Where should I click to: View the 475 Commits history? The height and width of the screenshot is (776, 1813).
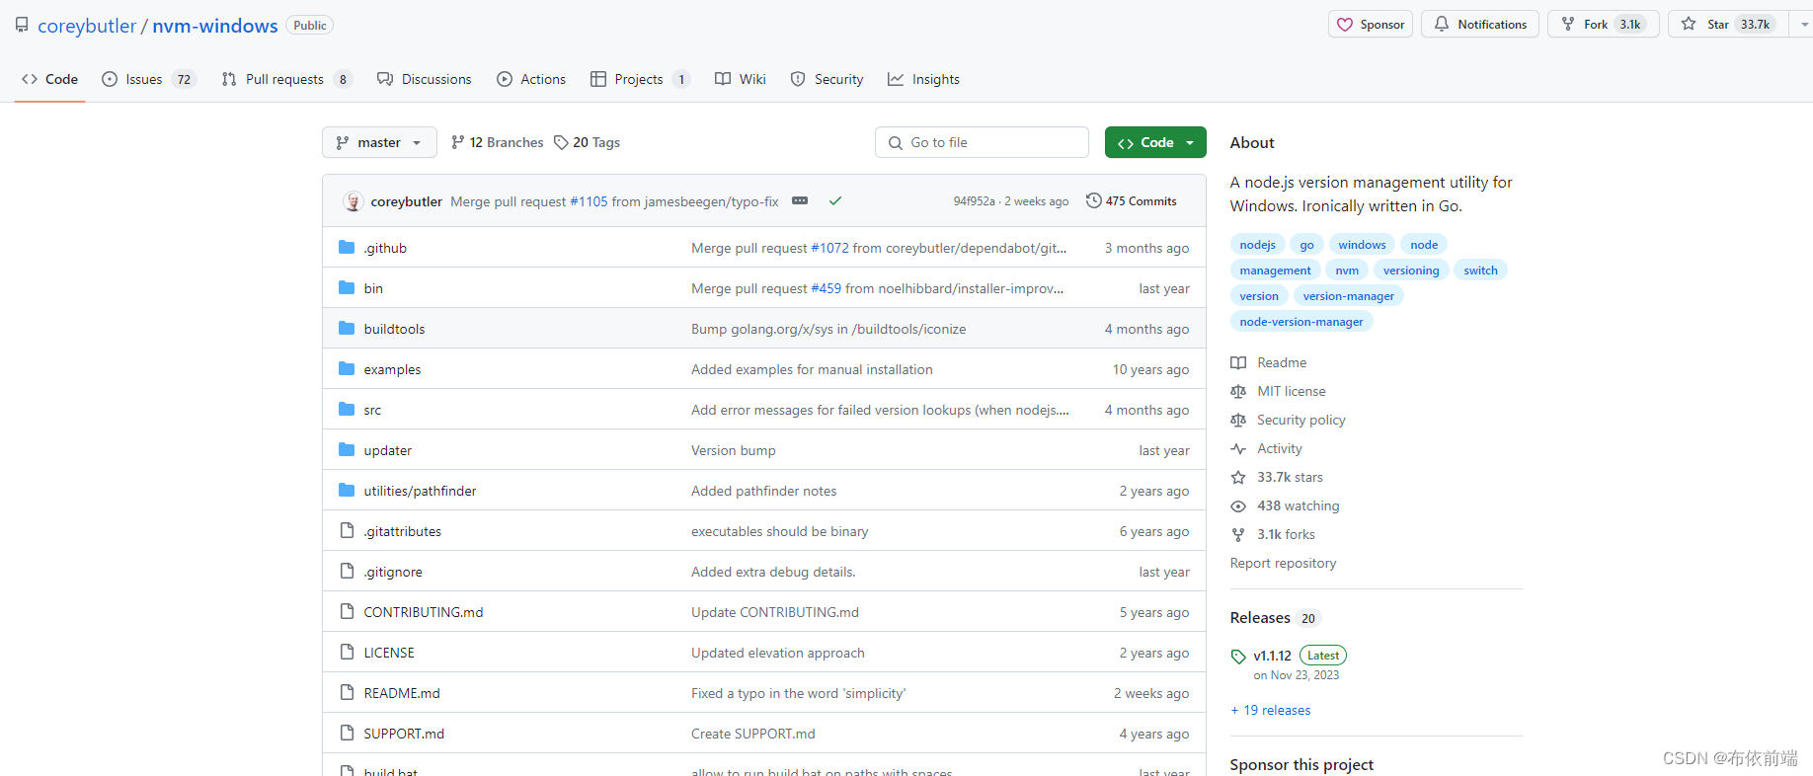point(1132,200)
